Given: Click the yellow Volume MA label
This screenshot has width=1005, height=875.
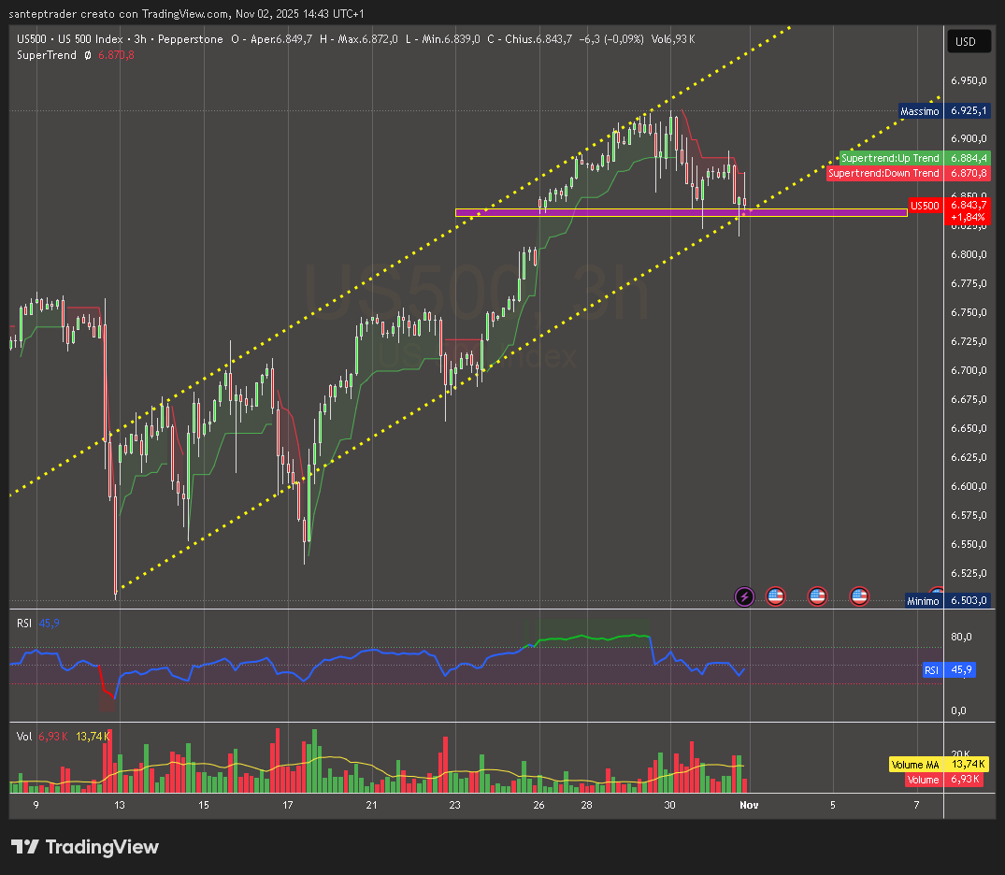Looking at the screenshot, I should pyautogui.click(x=914, y=765).
